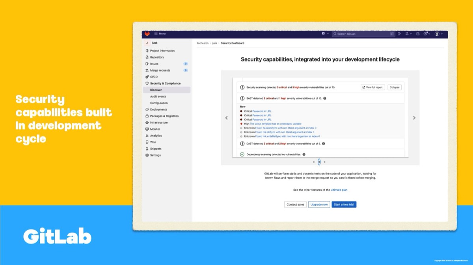Click the Analytics chart icon in sidebar
The height and width of the screenshot is (265, 473).
[x=147, y=136]
